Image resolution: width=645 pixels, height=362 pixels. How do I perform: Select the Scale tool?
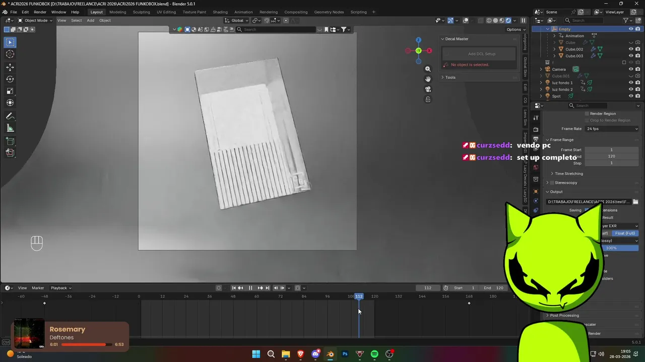[x=10, y=91]
